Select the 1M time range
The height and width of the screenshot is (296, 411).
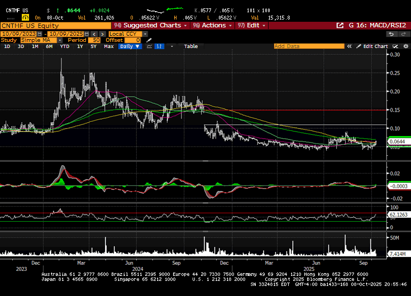tap(35, 46)
